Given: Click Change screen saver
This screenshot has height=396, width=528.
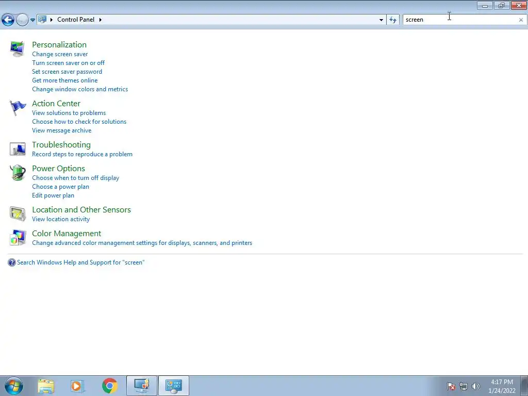Looking at the screenshot, I should coord(60,54).
